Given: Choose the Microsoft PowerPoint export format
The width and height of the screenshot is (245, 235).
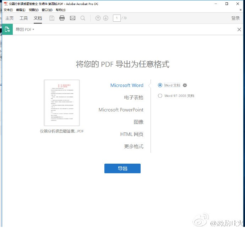Looking at the screenshot, I should (x=121, y=110).
